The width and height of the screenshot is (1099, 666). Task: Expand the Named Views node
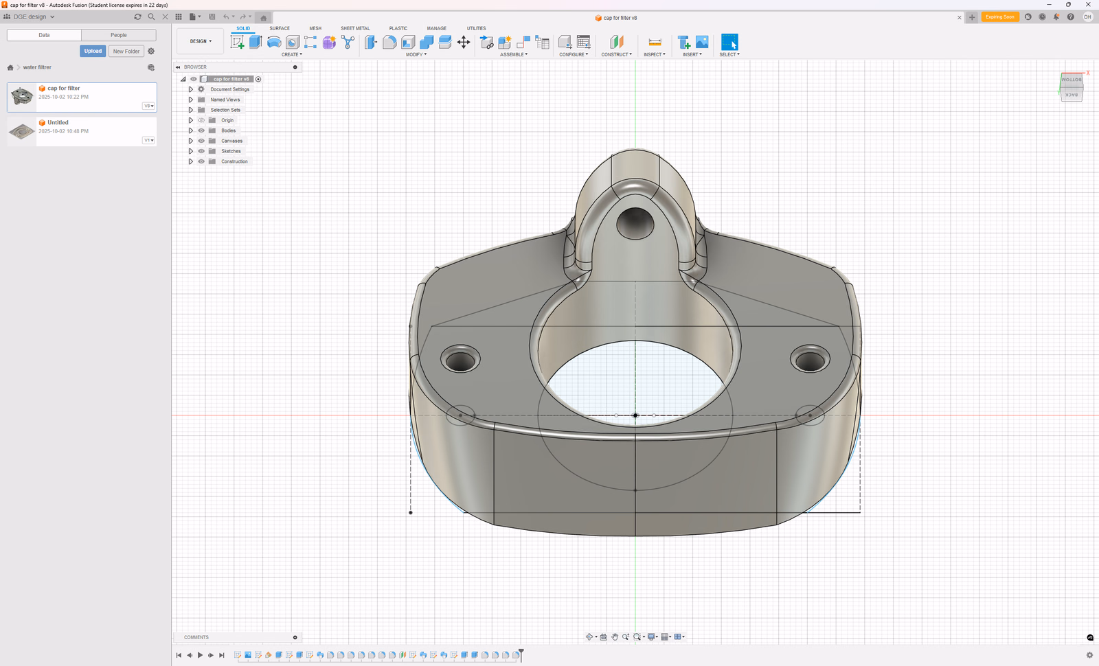(x=191, y=100)
